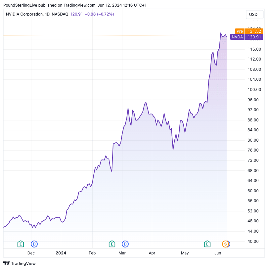Click the 100.00 mark on price scale
The width and height of the screenshot is (268, 269).
pyautogui.click(x=255, y=90)
